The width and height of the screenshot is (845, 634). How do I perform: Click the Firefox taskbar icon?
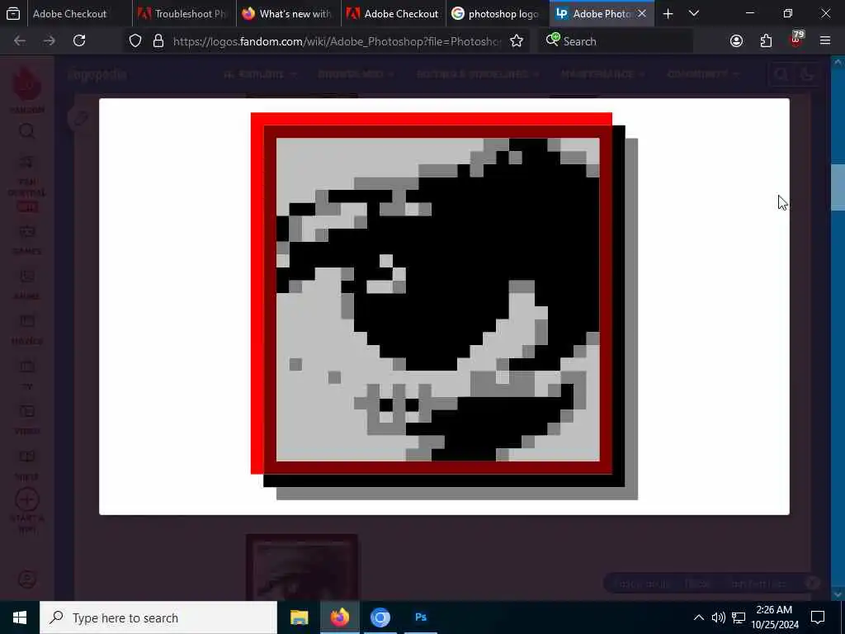[339, 617]
